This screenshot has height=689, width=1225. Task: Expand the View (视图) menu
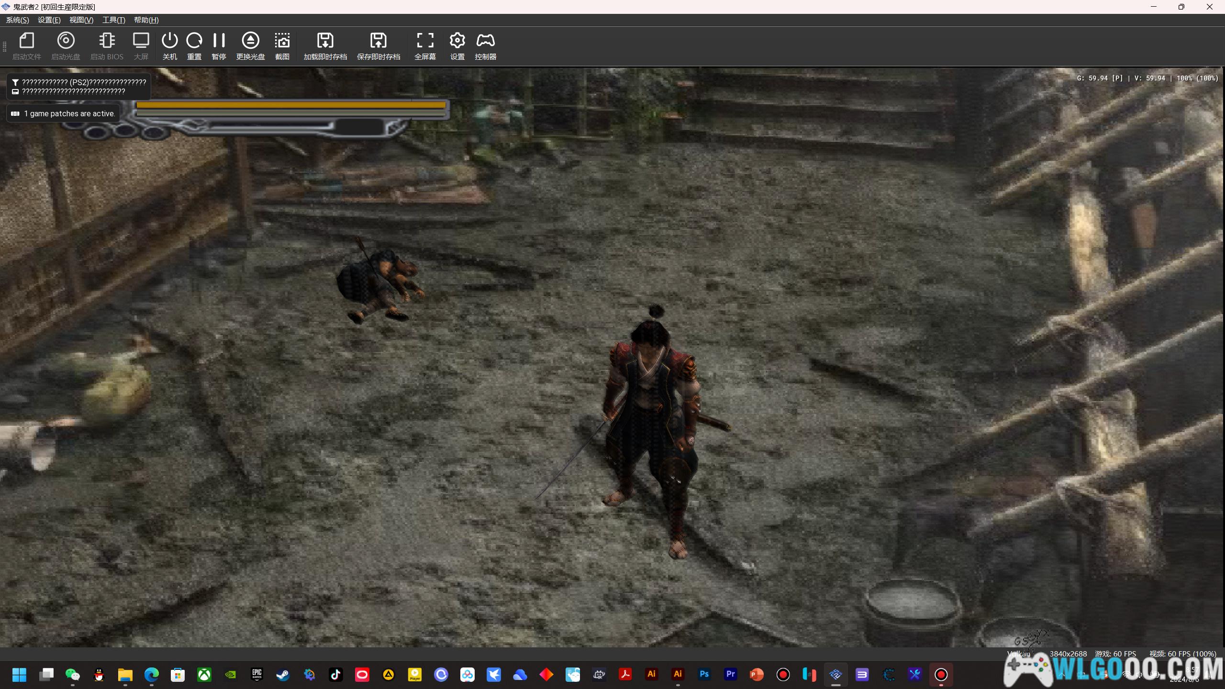coord(81,20)
